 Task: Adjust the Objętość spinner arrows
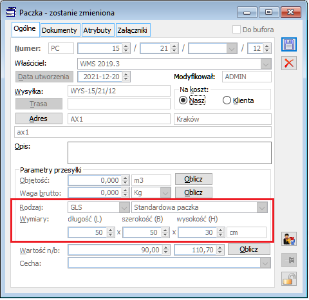[x=126, y=180]
